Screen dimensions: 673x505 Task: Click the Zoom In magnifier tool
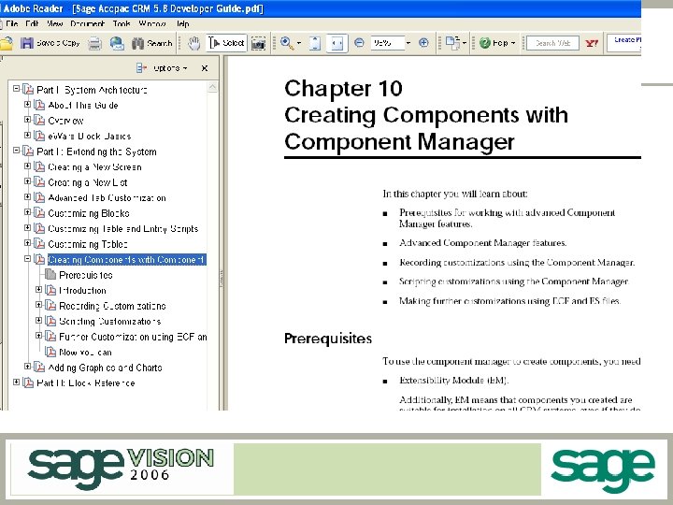click(286, 43)
